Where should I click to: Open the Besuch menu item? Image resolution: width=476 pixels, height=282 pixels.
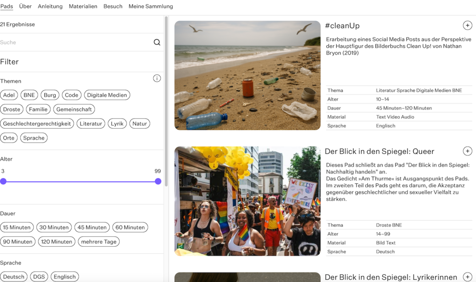tap(113, 7)
